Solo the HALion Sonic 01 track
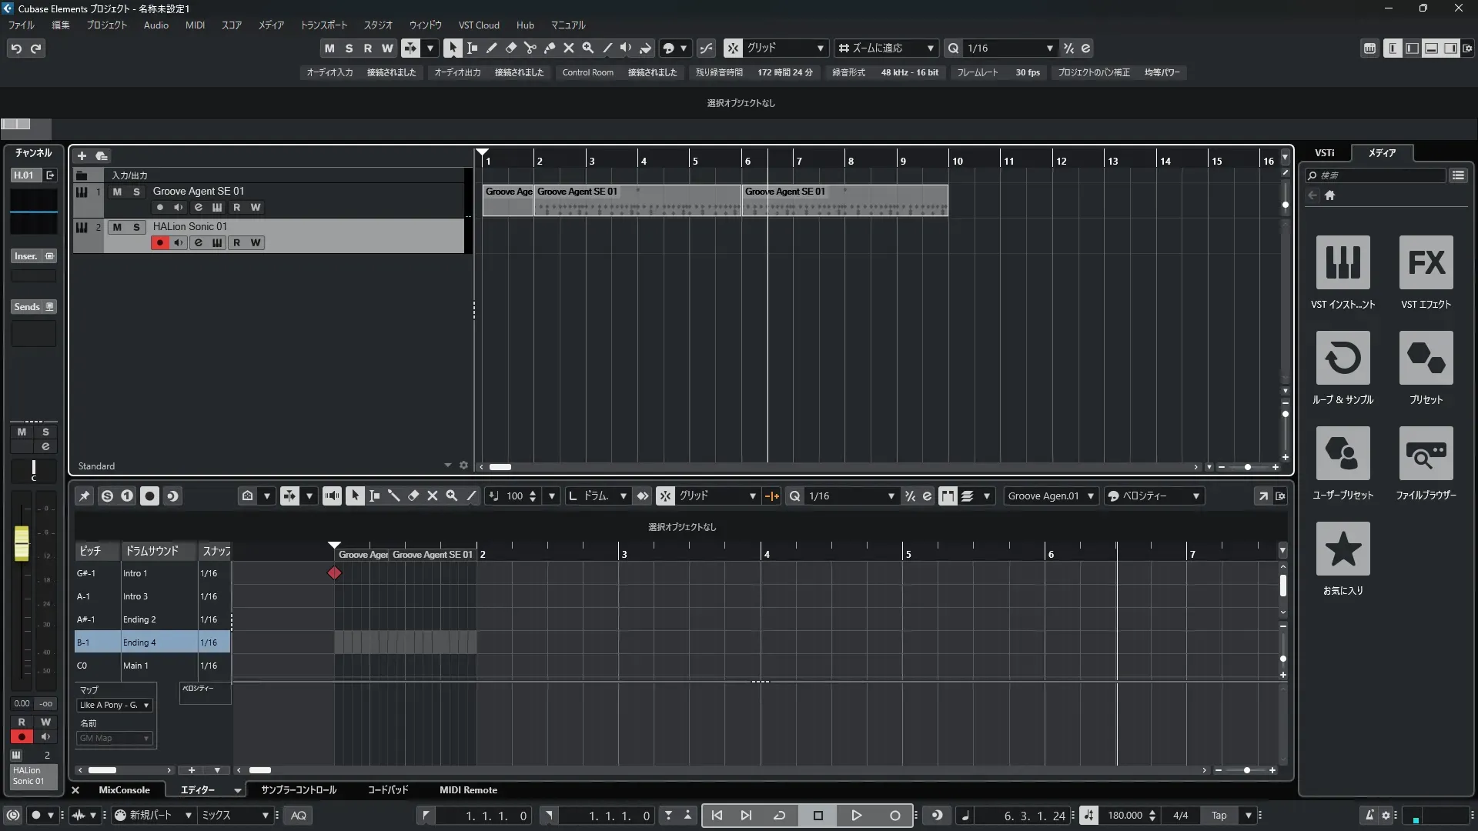Screen dimensions: 1478x831 (x=136, y=227)
